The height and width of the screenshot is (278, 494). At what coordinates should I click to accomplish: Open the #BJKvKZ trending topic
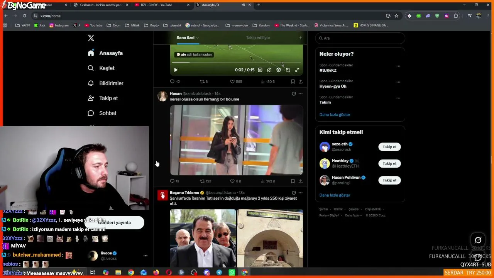pos(328,70)
